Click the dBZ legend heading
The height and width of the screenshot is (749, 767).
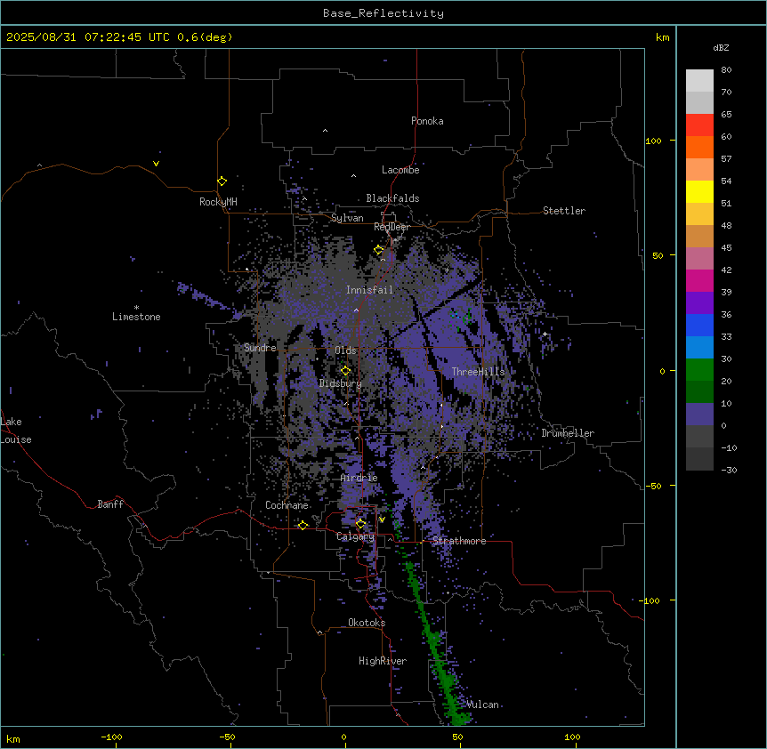721,47
